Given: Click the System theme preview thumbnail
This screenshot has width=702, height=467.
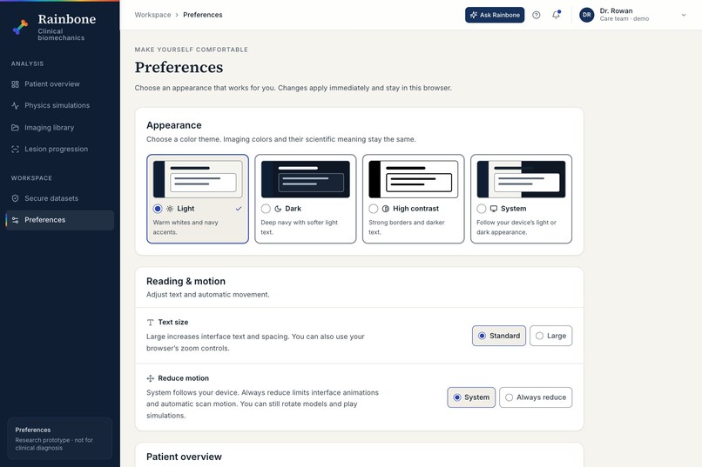Looking at the screenshot, I should coord(521,179).
